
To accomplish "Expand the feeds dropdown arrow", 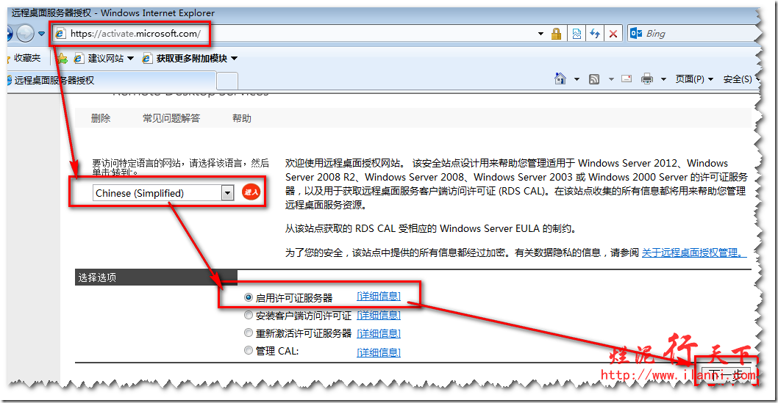I will 611,79.
